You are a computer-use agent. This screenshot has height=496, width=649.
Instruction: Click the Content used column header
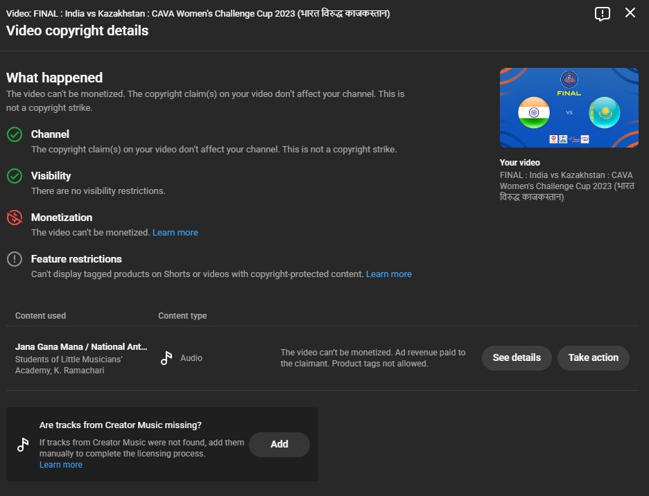pos(40,316)
